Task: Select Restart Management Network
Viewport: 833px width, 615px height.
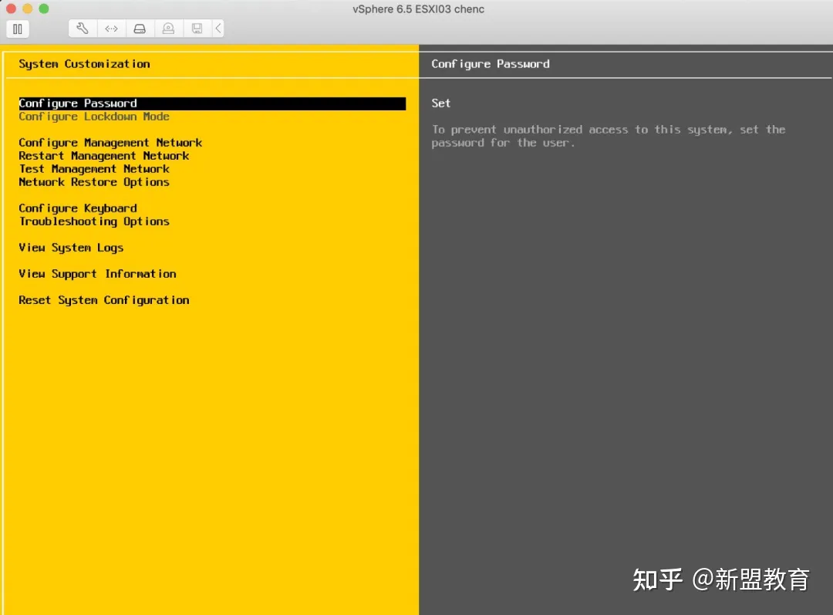Action: coord(104,156)
